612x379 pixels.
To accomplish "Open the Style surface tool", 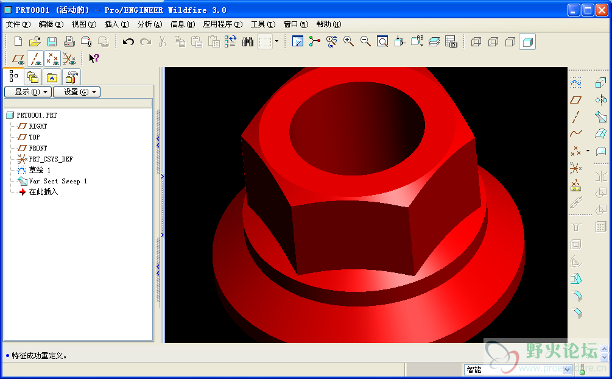I will pyautogui.click(x=600, y=151).
